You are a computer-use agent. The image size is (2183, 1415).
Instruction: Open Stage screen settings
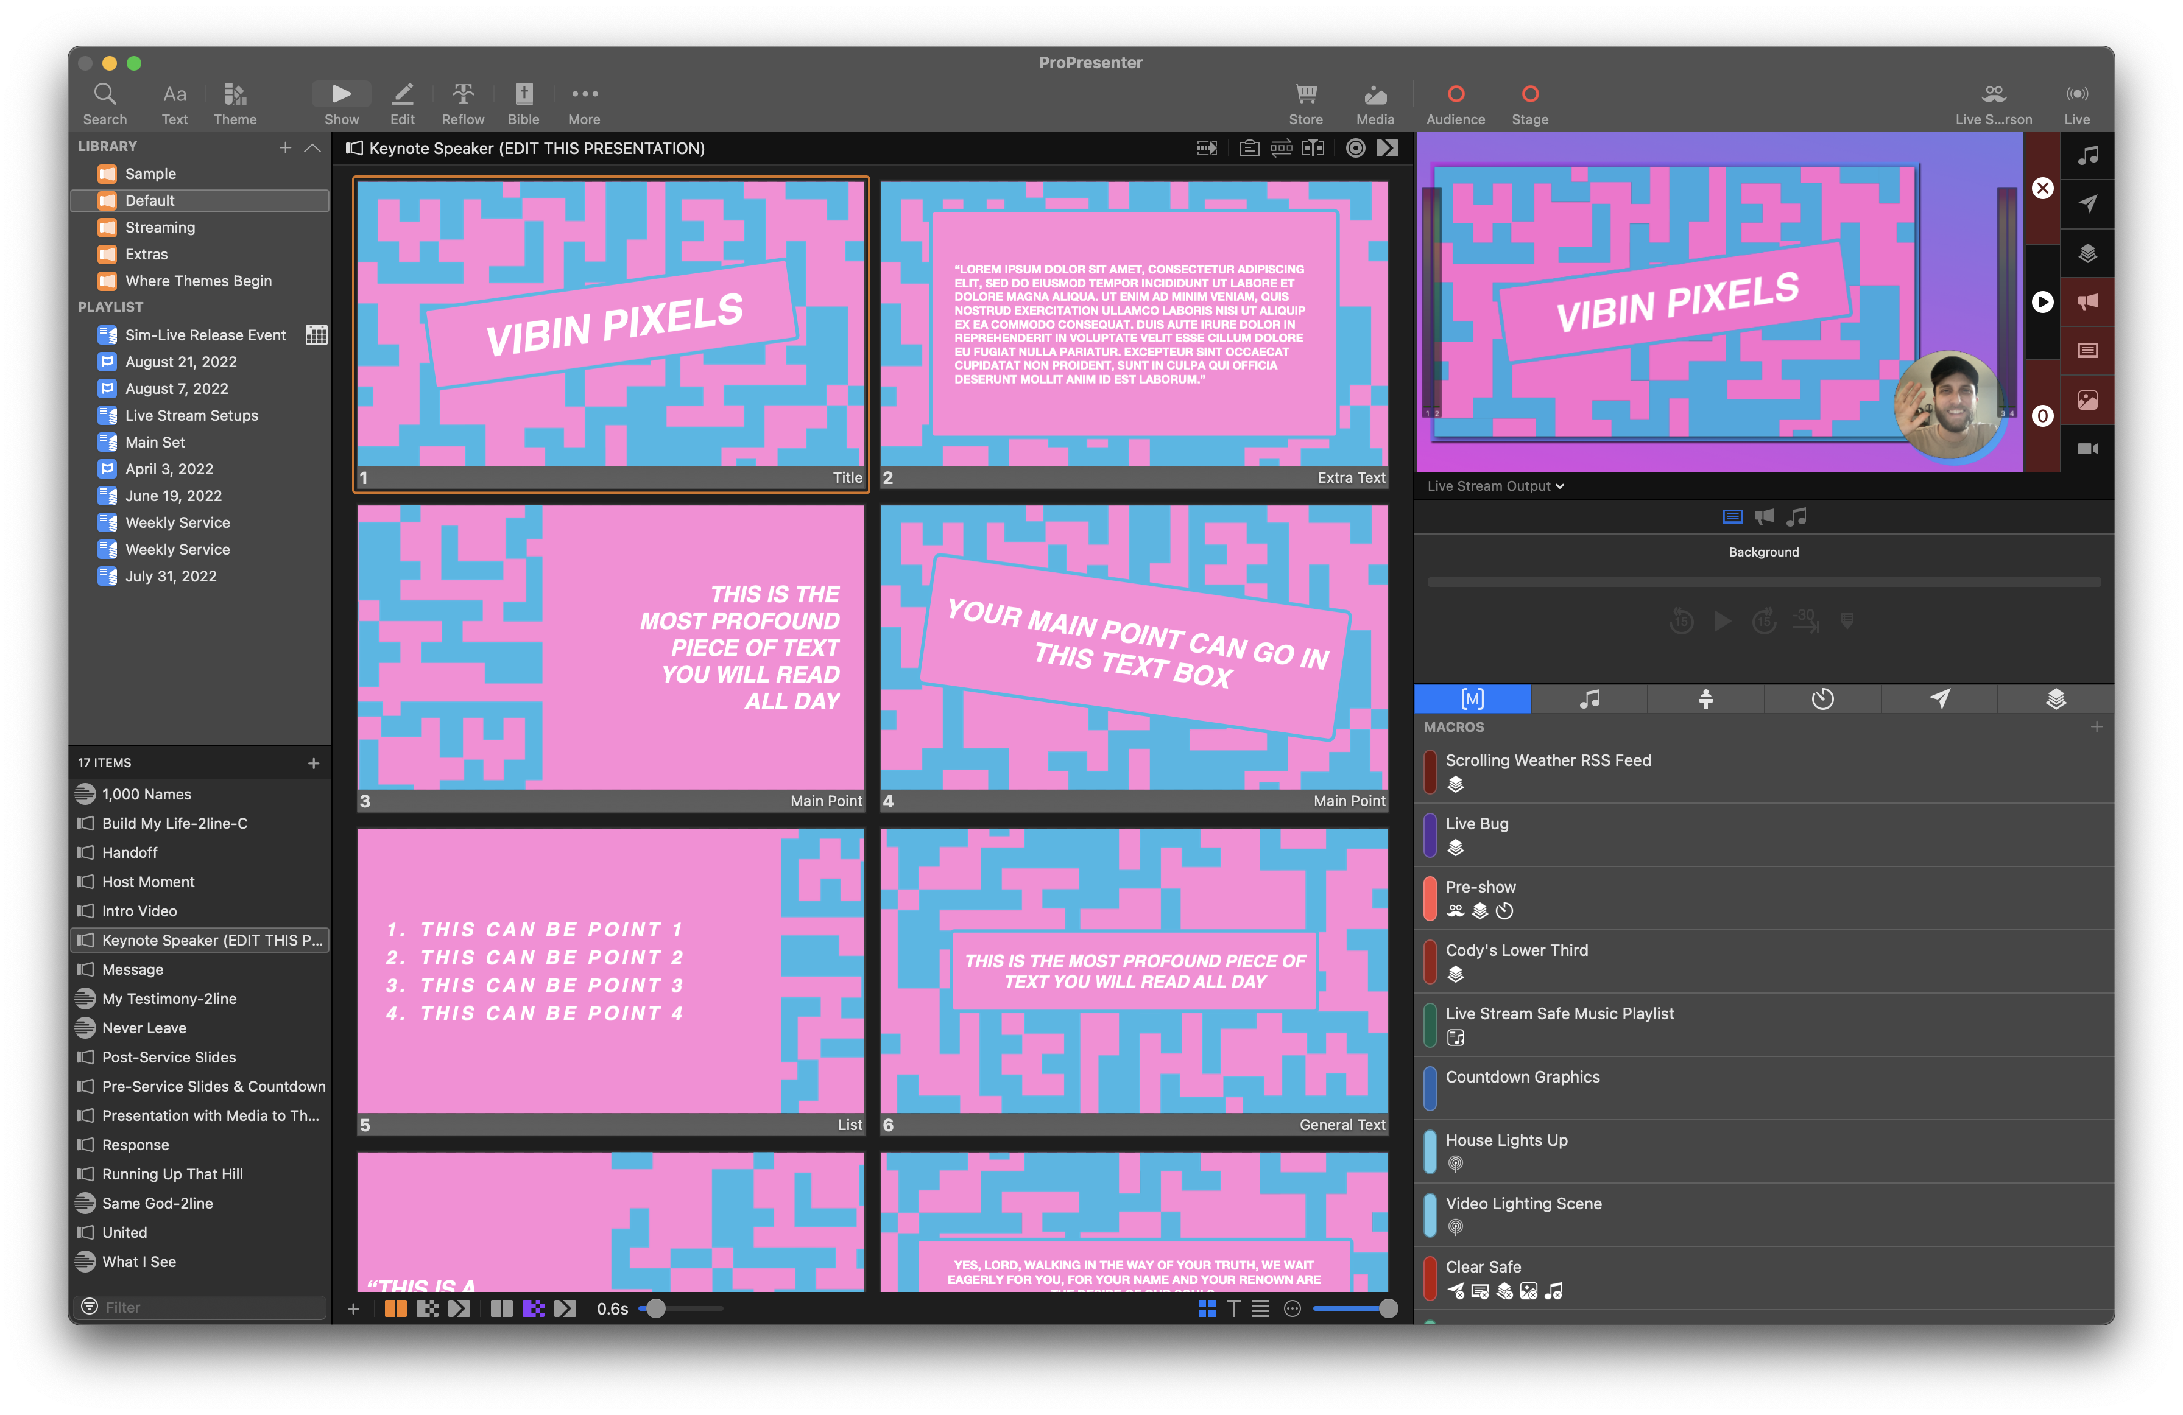coord(1529,101)
